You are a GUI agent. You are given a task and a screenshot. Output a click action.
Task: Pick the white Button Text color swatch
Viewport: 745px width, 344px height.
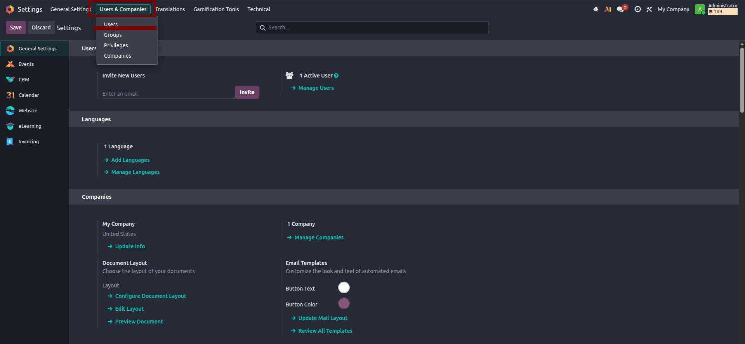(344, 287)
